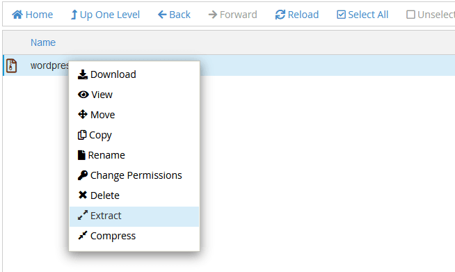Choose View from the context menu
Screen dimensions: 455x272
pos(134,95)
